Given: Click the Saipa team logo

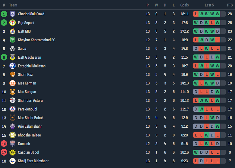Looking at the screenshot, I should [x=12, y=48].
